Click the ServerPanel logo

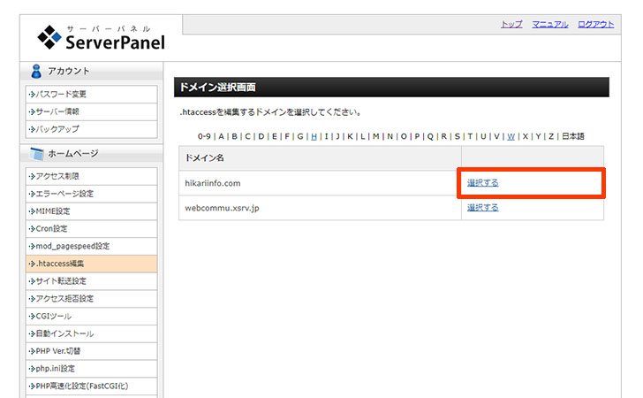[101, 38]
